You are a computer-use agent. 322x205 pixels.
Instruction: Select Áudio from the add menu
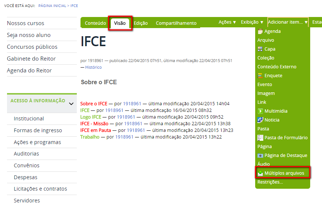click(x=264, y=164)
